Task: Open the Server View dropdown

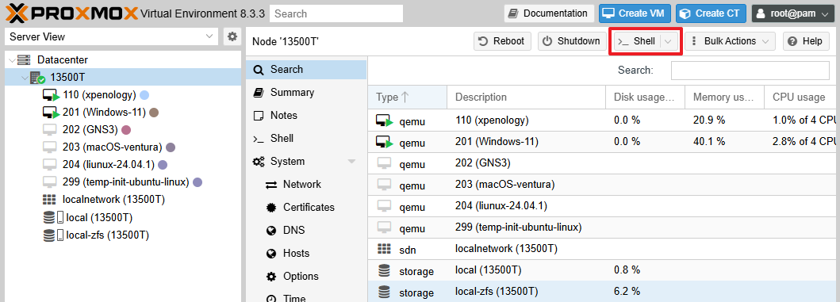Action: click(x=209, y=37)
